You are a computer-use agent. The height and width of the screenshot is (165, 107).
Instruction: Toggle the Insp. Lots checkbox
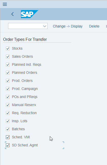coord(8,121)
